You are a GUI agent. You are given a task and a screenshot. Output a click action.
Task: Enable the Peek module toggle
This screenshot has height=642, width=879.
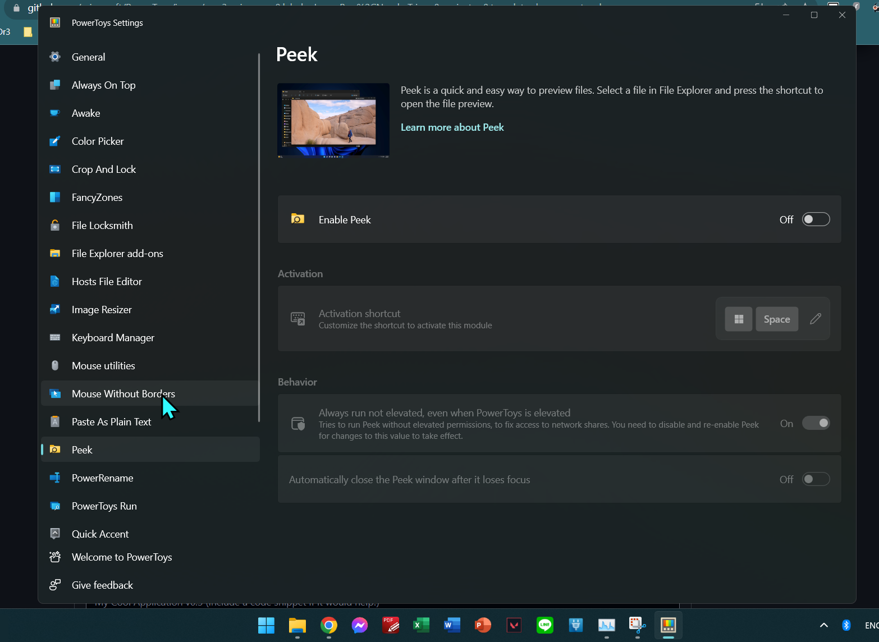(816, 219)
